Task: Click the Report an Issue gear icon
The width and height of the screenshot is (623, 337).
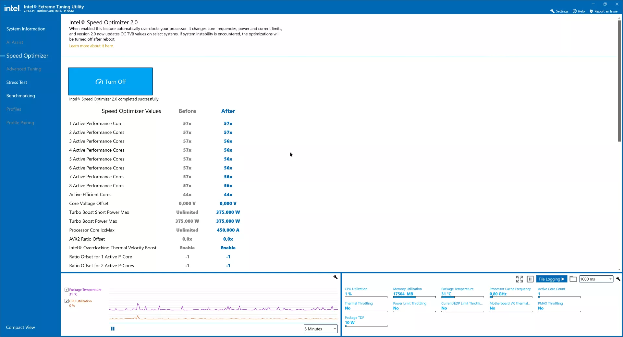Action: (x=591, y=11)
